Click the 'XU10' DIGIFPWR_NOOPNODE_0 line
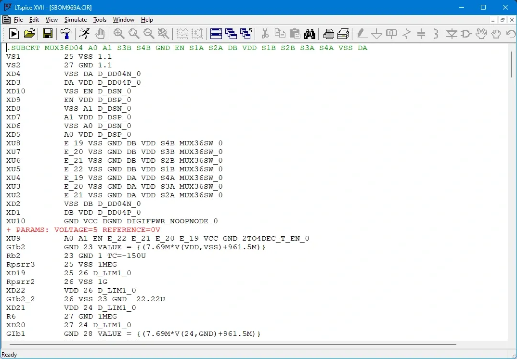 112,221
